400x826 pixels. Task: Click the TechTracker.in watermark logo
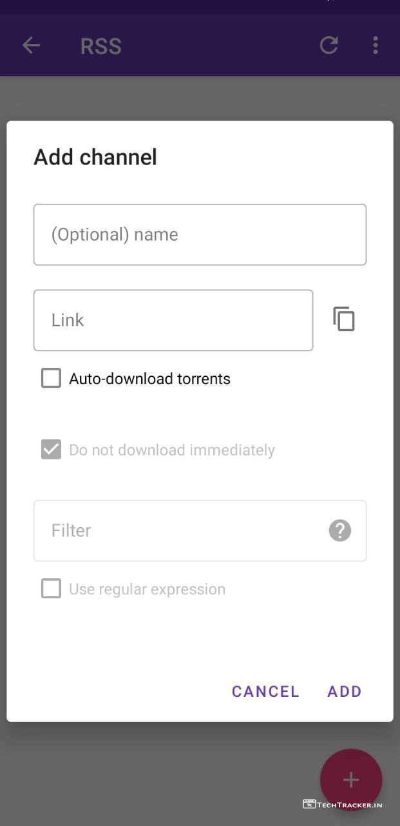[x=343, y=804]
